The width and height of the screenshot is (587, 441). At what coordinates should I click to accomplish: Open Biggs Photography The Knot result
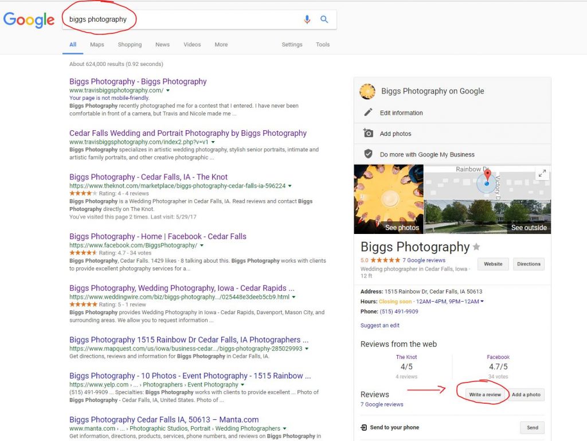[148, 177]
